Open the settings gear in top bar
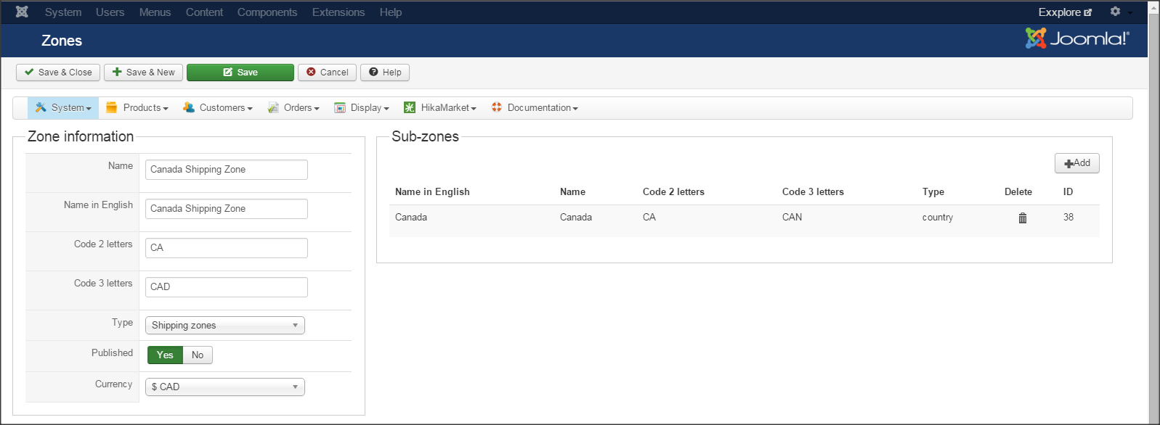 click(x=1115, y=12)
